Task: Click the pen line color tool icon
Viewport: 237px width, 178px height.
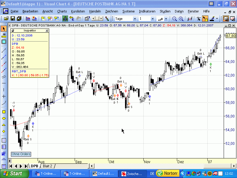Action: 212,19
